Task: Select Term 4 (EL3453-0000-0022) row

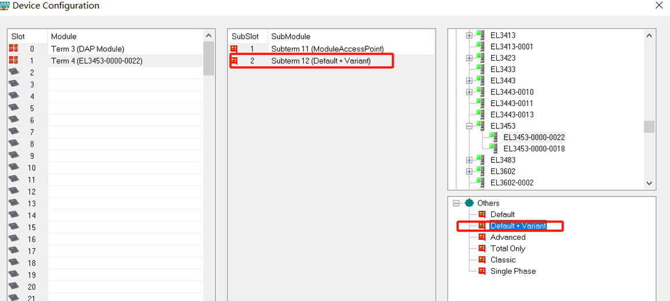Action: point(105,61)
